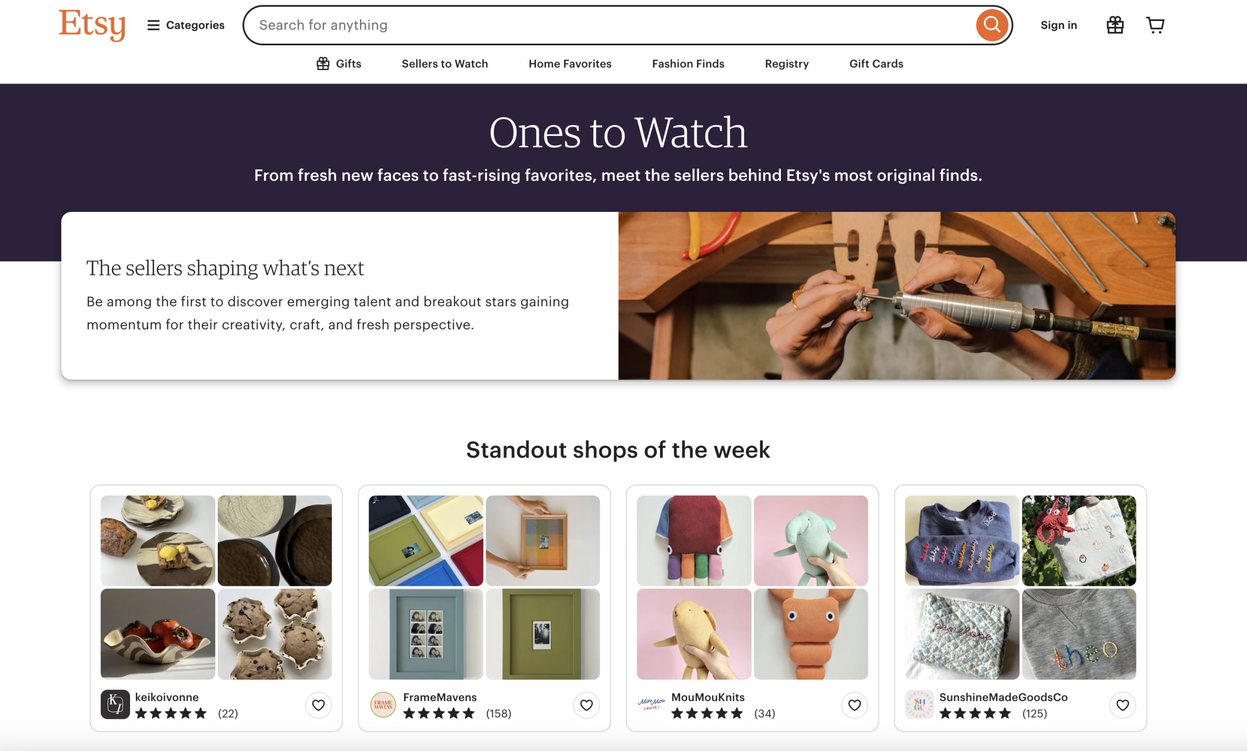1247x751 pixels.
Task: Open the Categories menu
Action: click(186, 25)
